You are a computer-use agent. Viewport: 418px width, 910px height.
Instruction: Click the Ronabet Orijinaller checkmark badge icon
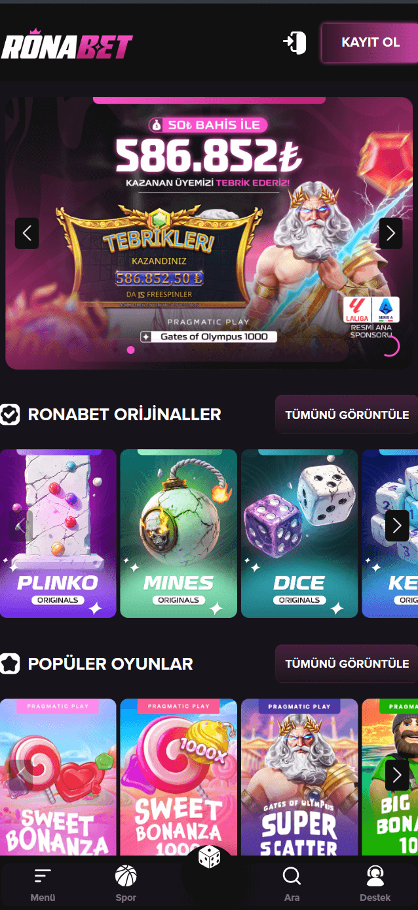(10, 414)
